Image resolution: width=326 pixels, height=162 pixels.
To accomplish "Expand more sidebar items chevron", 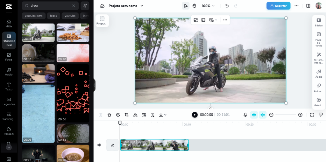I will (x=9, y=147).
